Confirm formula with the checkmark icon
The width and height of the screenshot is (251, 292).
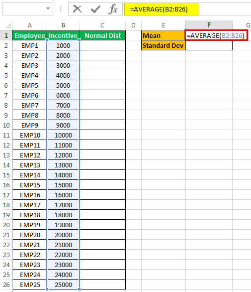point(95,9)
